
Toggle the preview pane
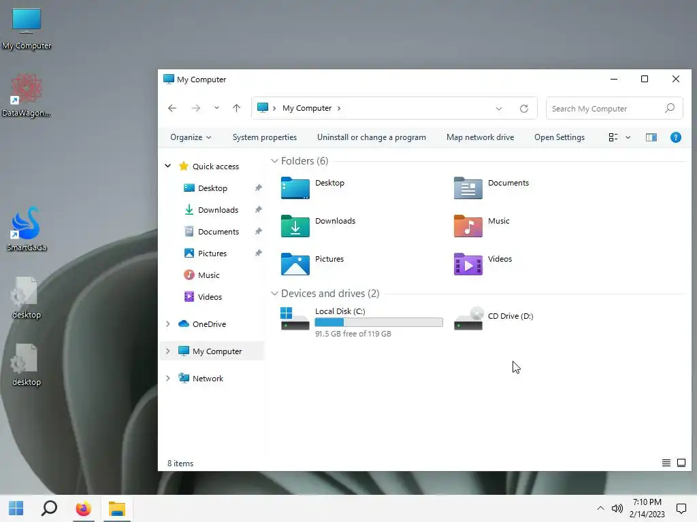click(651, 137)
